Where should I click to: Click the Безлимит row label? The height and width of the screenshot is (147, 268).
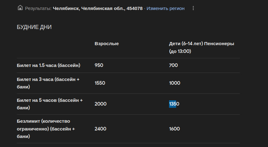click(46, 129)
